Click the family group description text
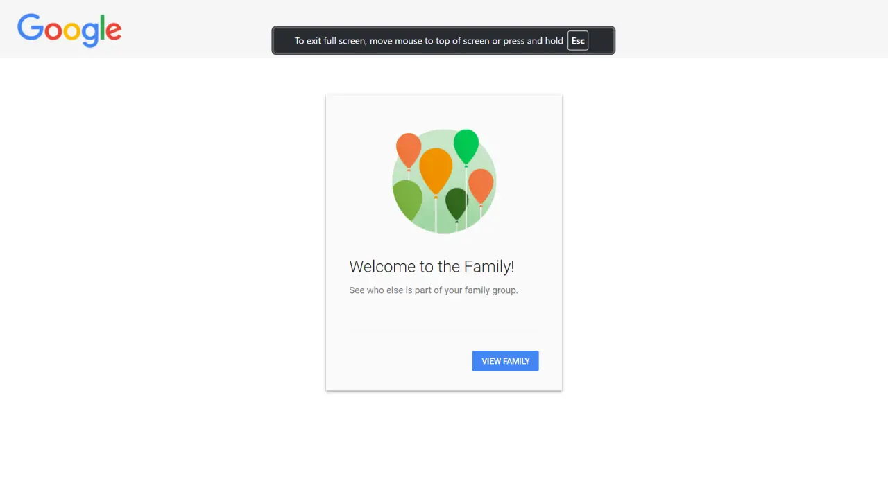Viewport: 888px width, 499px height. click(434, 290)
